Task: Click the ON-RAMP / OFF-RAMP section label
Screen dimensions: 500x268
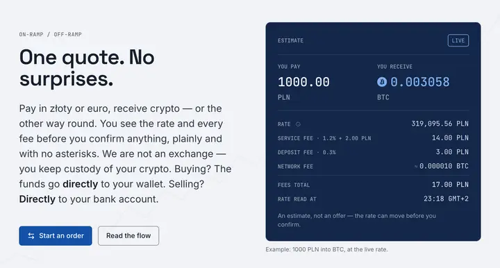Action: pos(51,35)
